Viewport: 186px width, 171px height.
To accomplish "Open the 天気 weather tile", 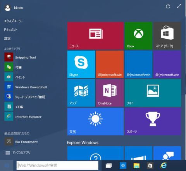I will click(95, 121).
